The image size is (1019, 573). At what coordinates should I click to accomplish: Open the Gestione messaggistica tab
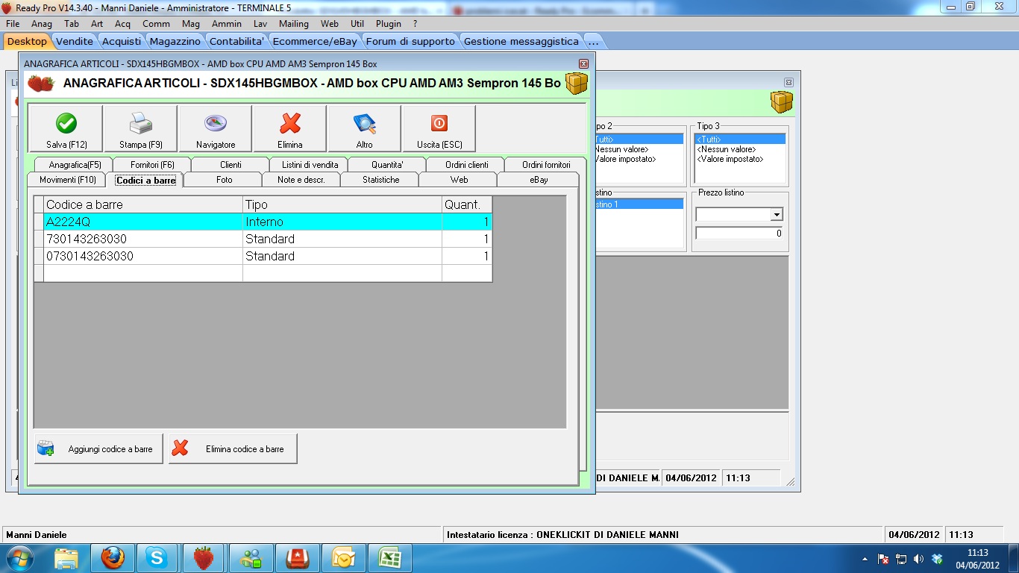521,41
